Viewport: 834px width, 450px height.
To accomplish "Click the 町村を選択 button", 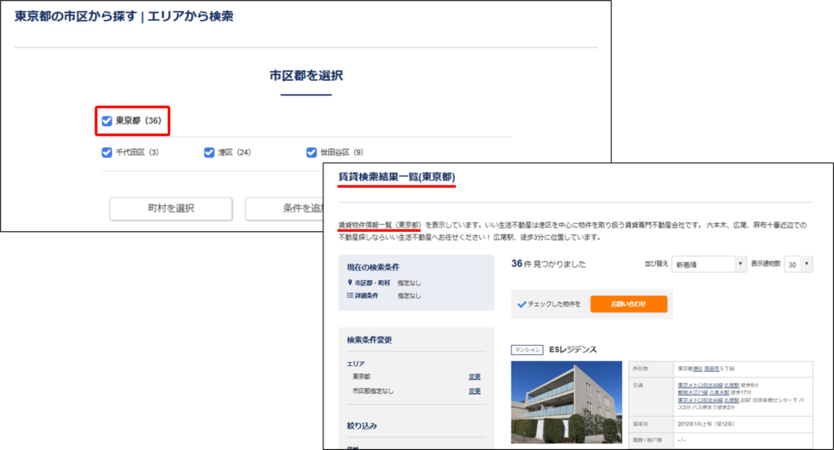I will point(170,209).
